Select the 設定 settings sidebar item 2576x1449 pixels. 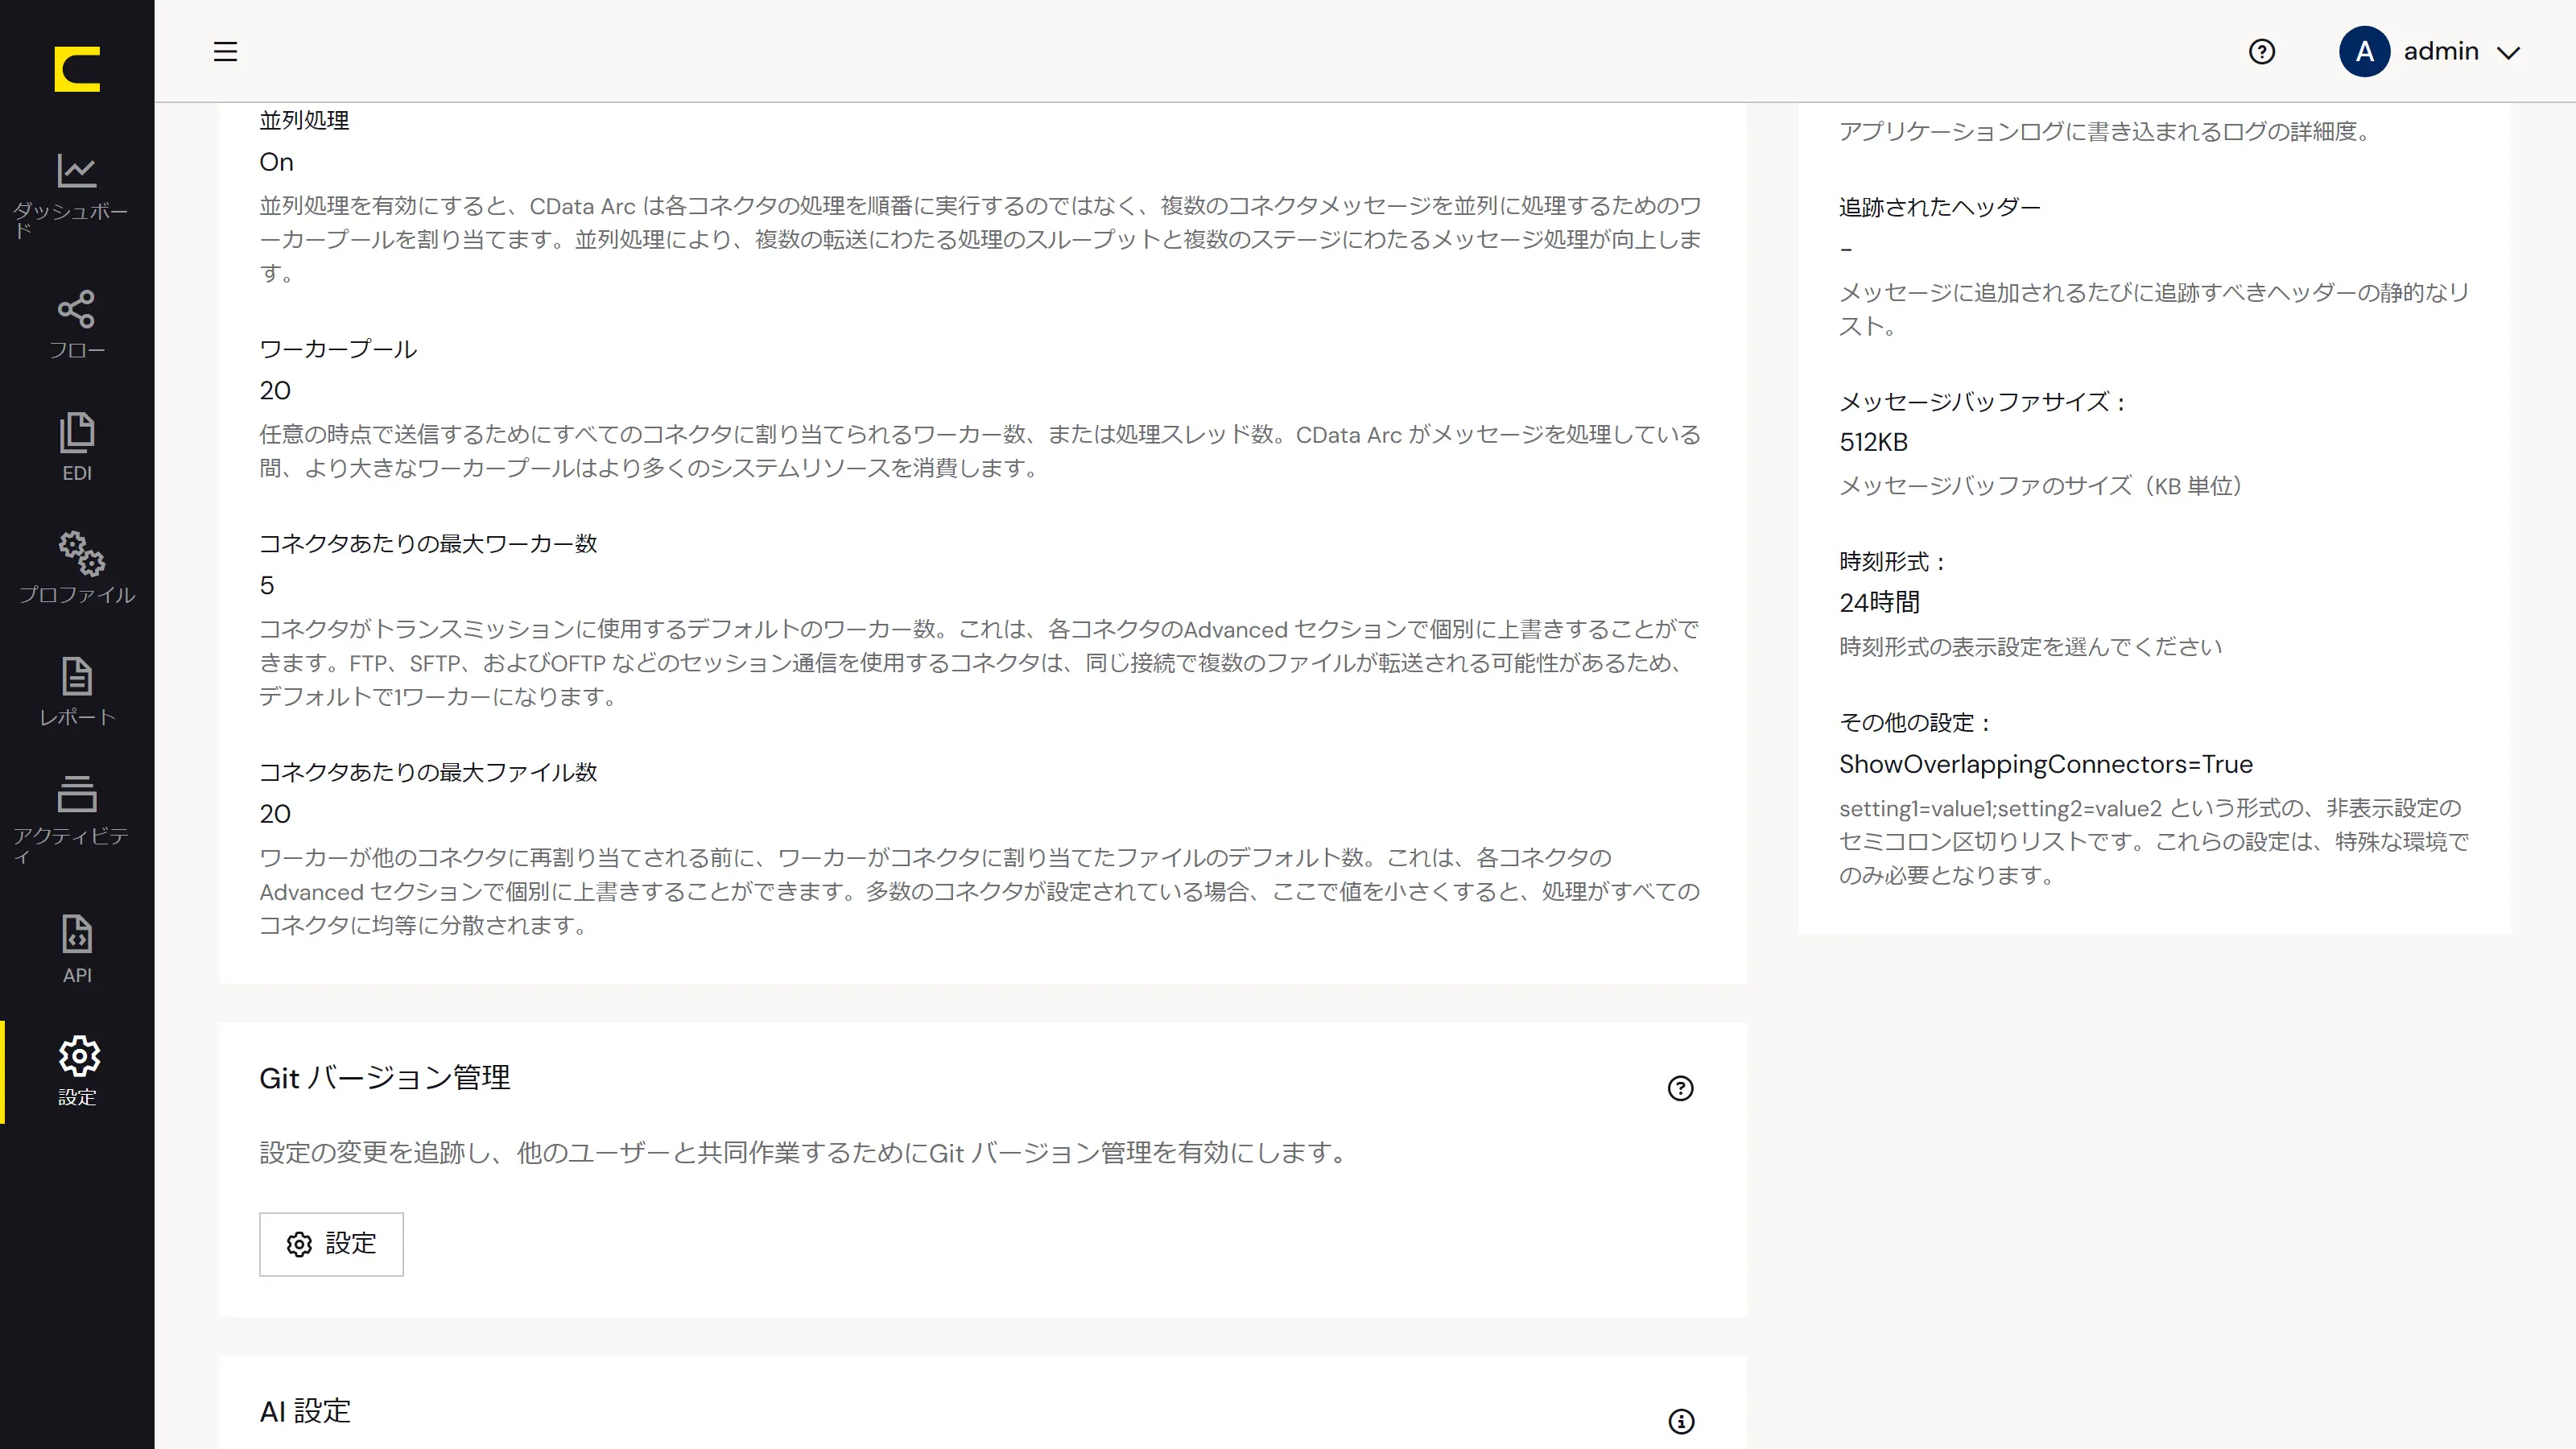click(x=77, y=1071)
